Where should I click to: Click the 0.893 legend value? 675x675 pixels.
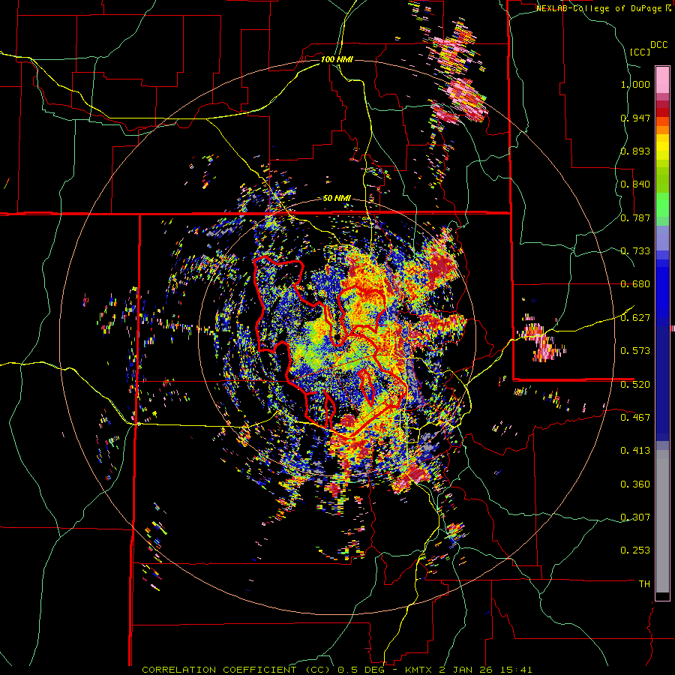(x=635, y=151)
